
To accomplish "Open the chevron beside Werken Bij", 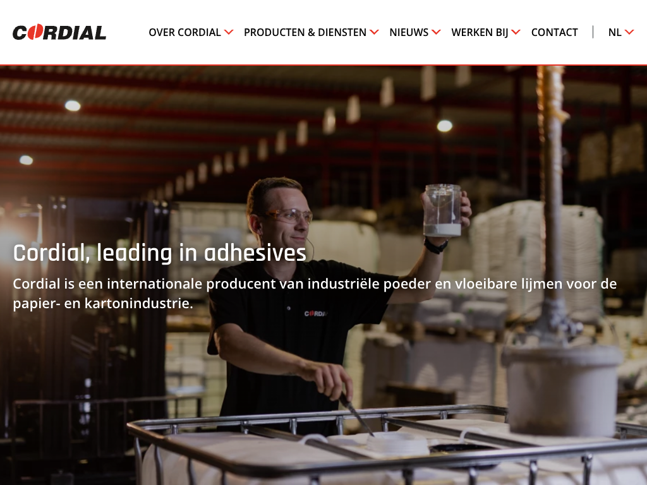I will pyautogui.click(x=516, y=32).
